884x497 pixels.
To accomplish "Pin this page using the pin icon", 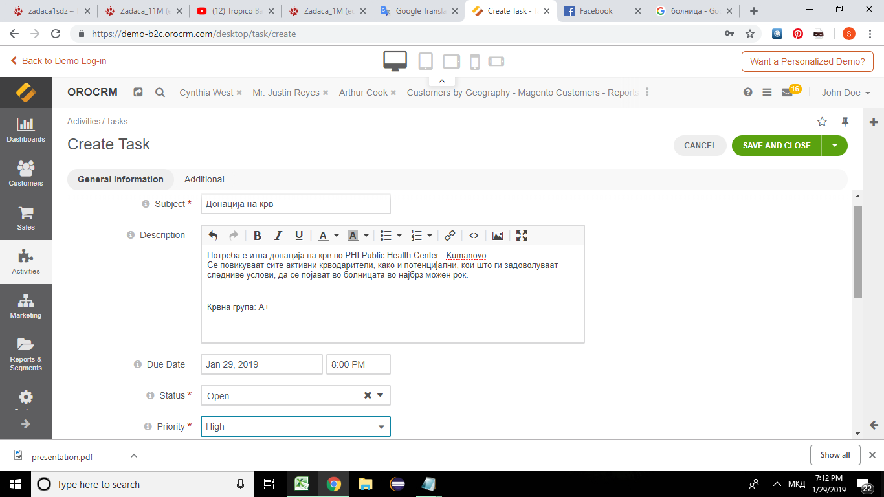I will [x=845, y=122].
